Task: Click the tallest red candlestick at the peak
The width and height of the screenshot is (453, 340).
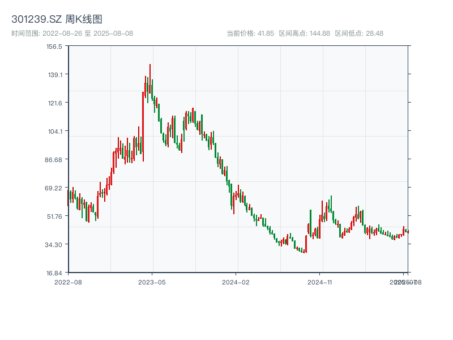Action: (x=150, y=79)
